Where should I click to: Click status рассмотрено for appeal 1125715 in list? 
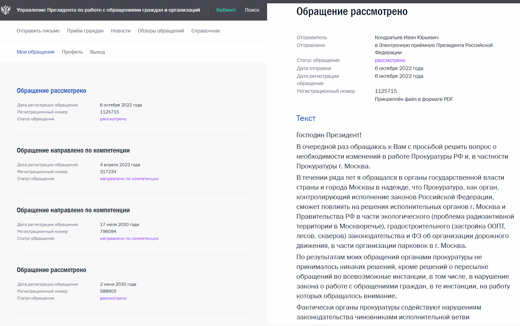pyautogui.click(x=113, y=119)
